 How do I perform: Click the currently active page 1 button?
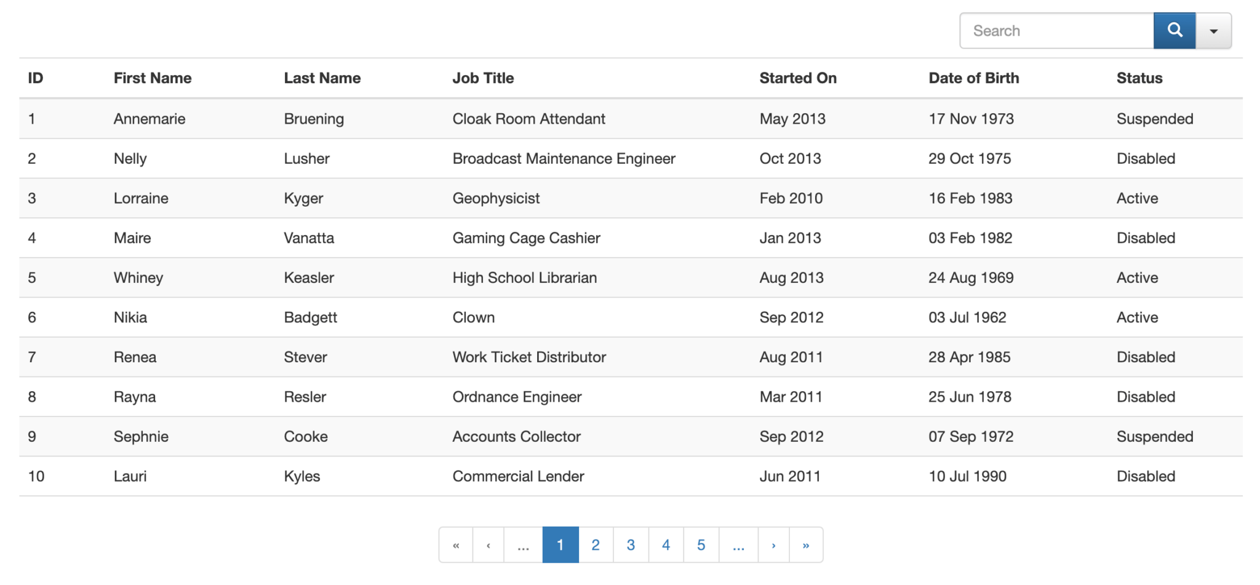(560, 544)
